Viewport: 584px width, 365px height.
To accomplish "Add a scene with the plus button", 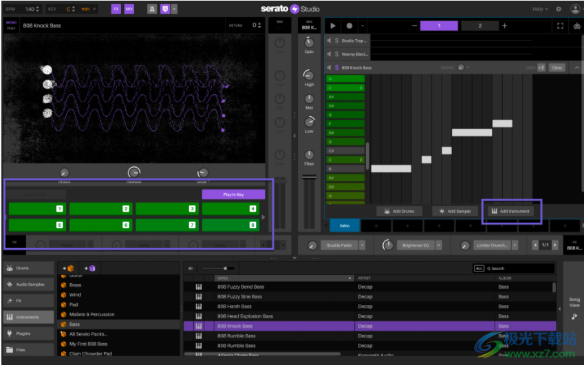I will click(505, 25).
